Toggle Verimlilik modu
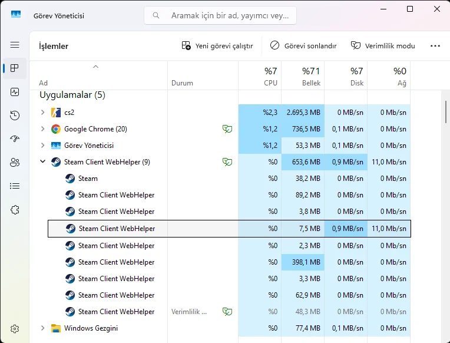This screenshot has height=343, width=450. click(x=383, y=45)
